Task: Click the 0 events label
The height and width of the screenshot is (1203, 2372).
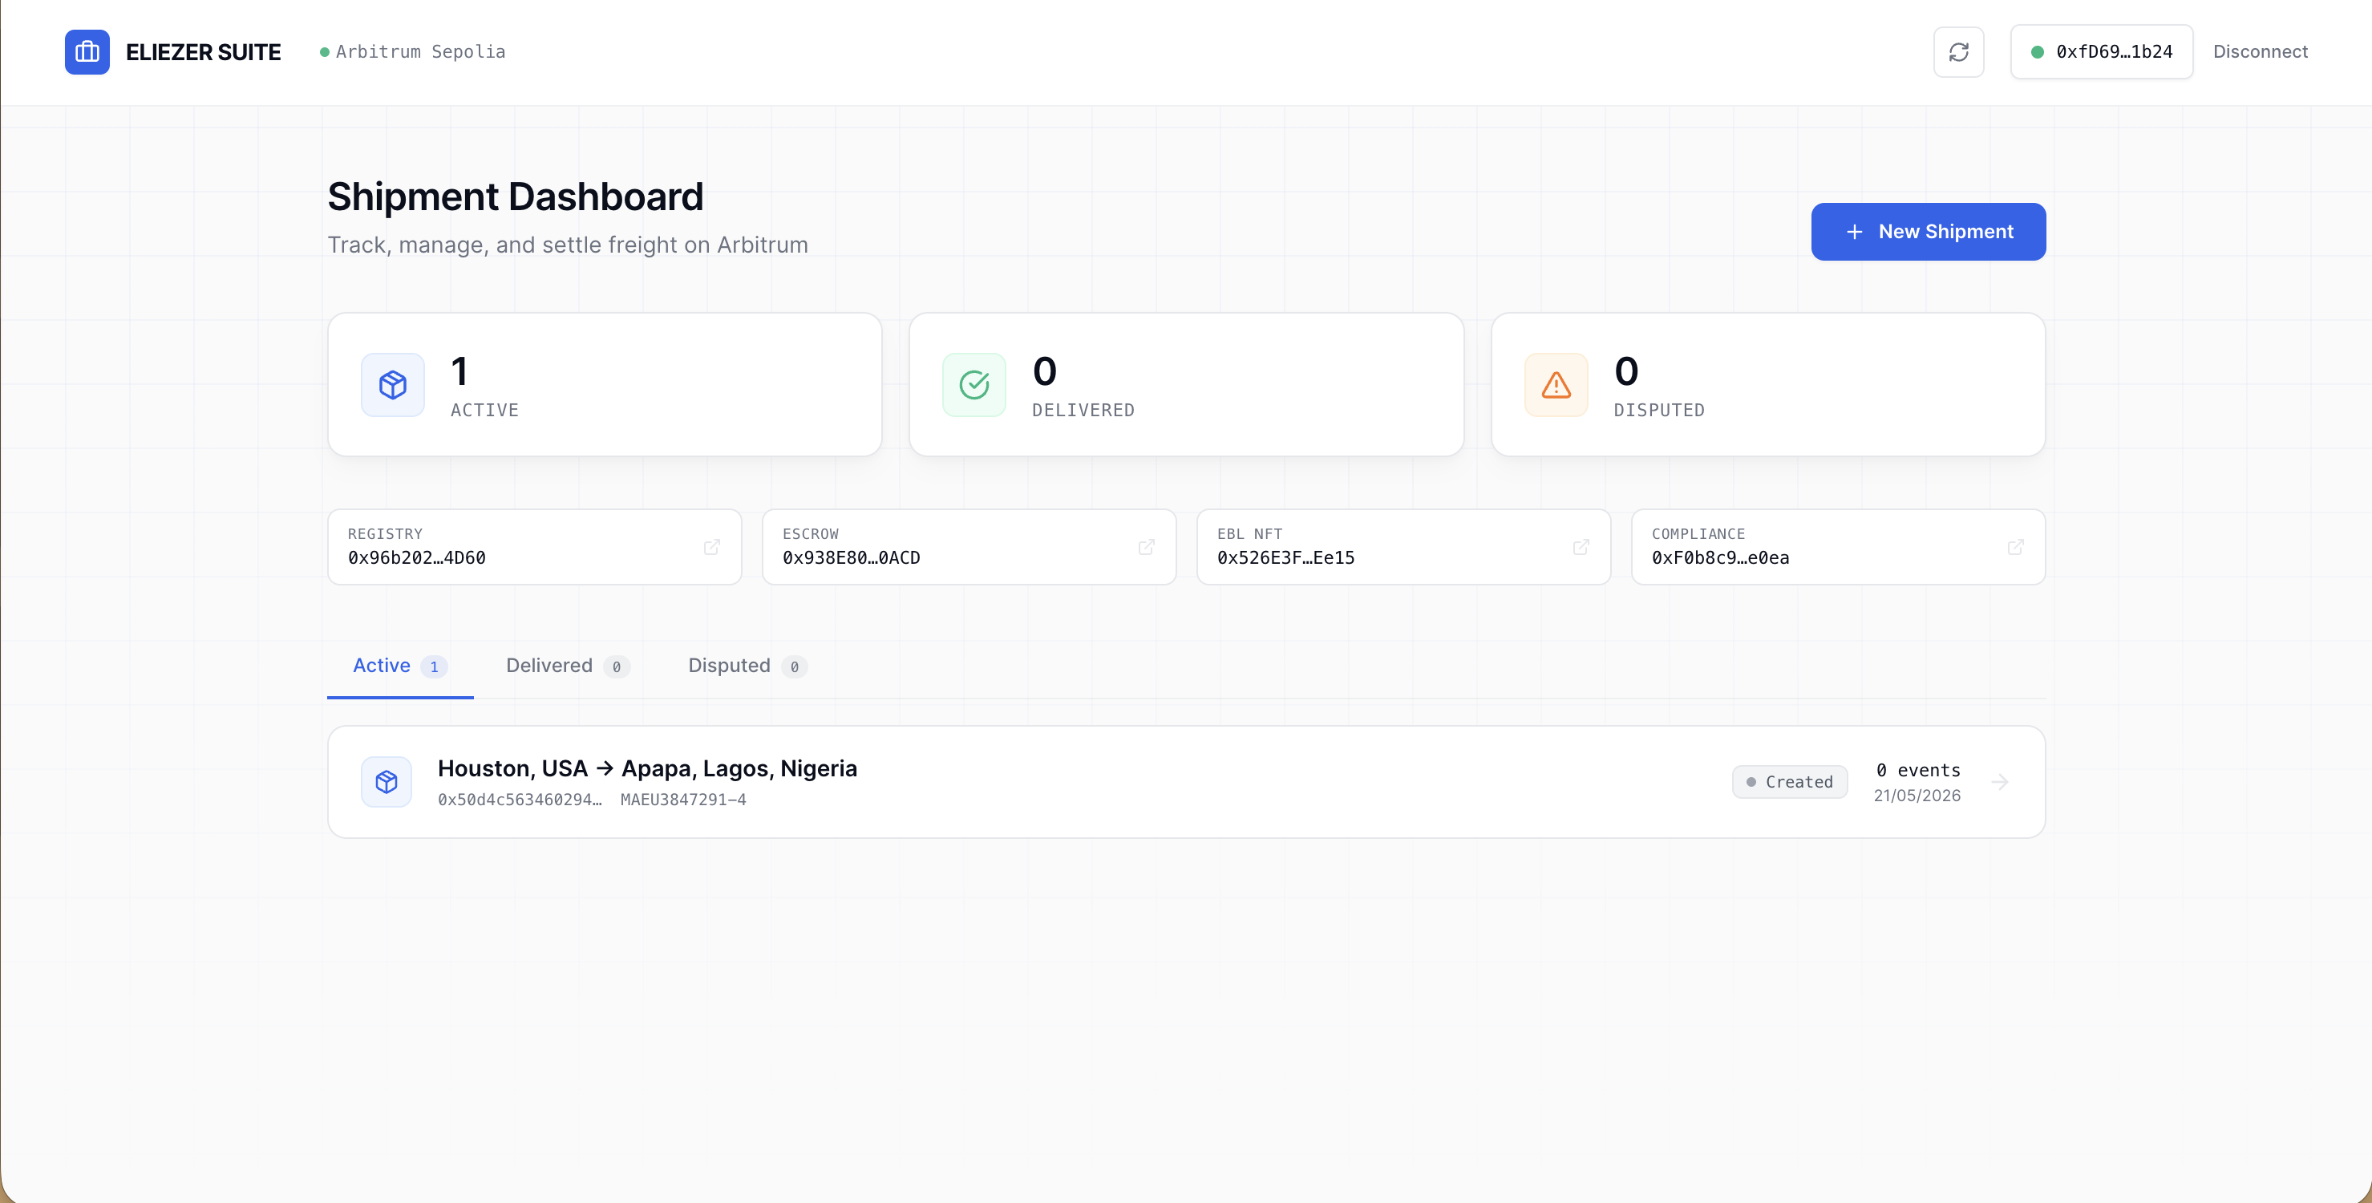Action: click(x=1918, y=770)
